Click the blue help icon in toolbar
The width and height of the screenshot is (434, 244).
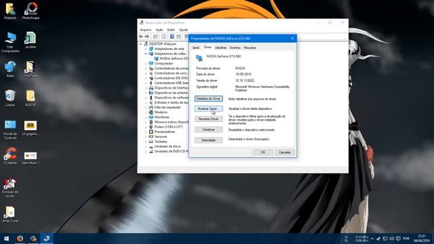[x=172, y=37]
